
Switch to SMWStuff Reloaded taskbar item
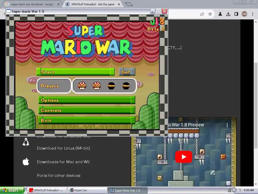(47, 190)
